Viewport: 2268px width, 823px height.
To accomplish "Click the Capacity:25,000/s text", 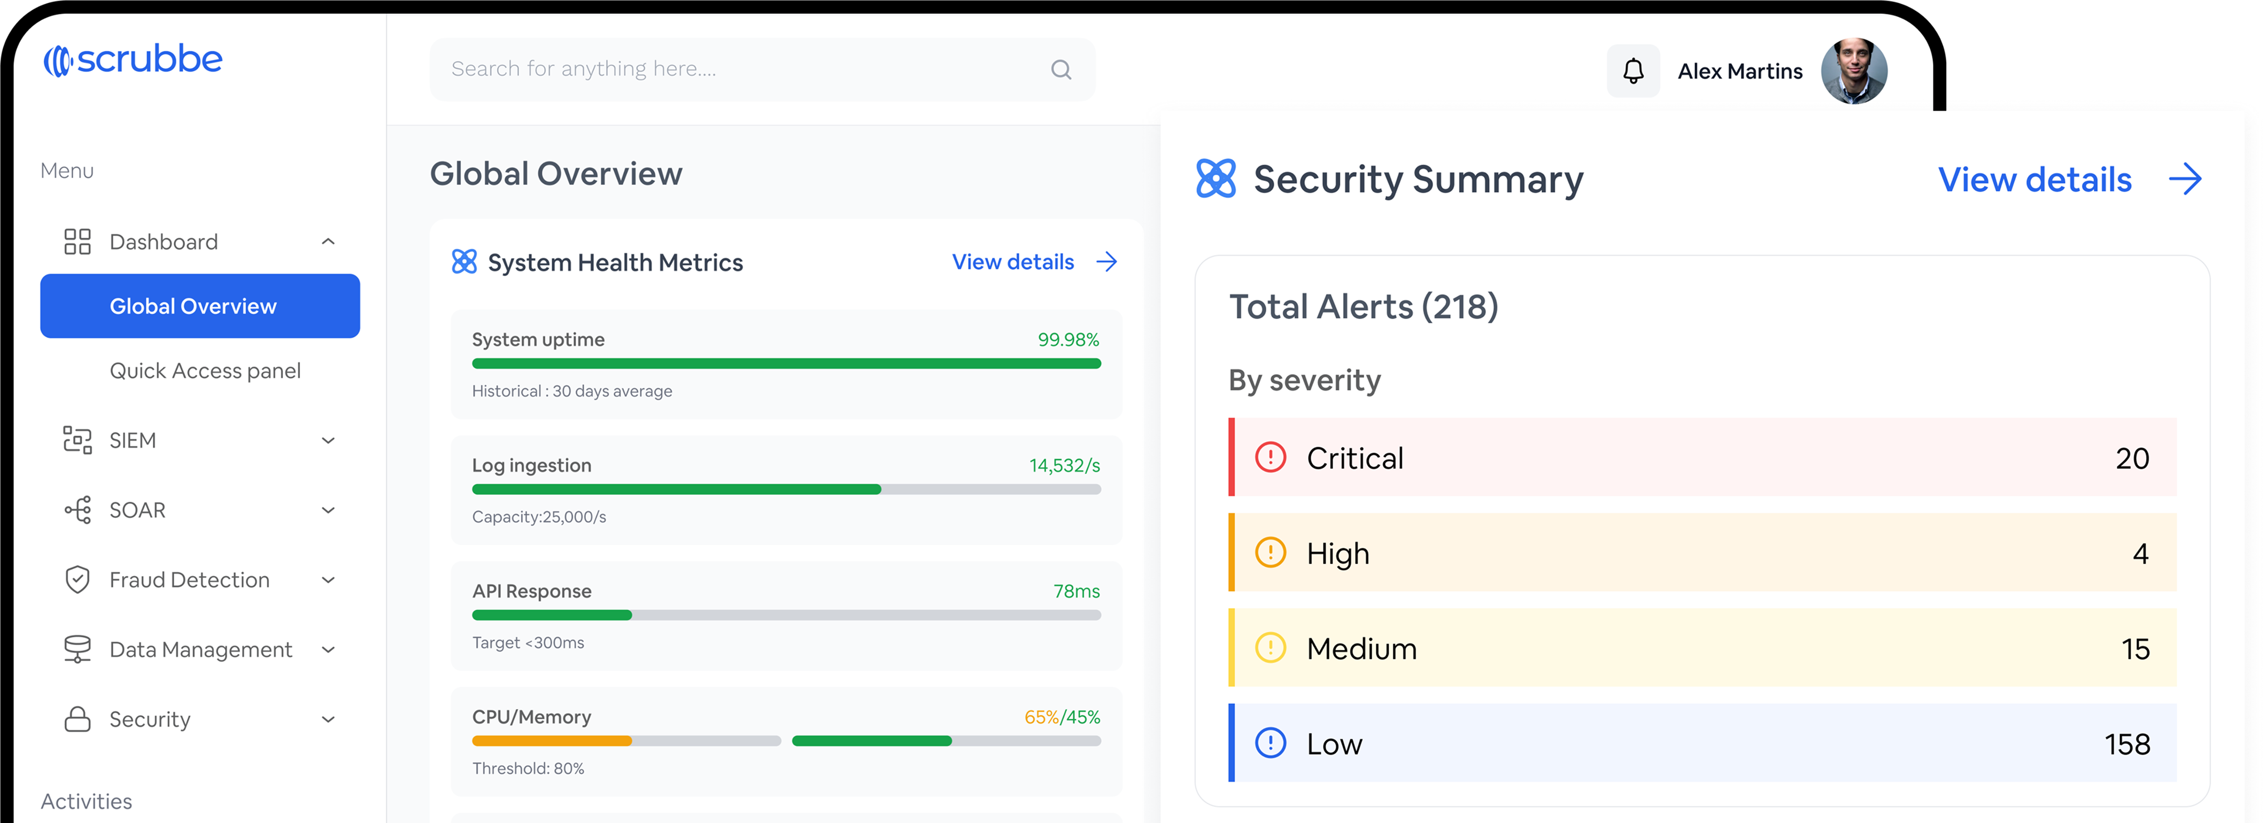I will [x=539, y=517].
